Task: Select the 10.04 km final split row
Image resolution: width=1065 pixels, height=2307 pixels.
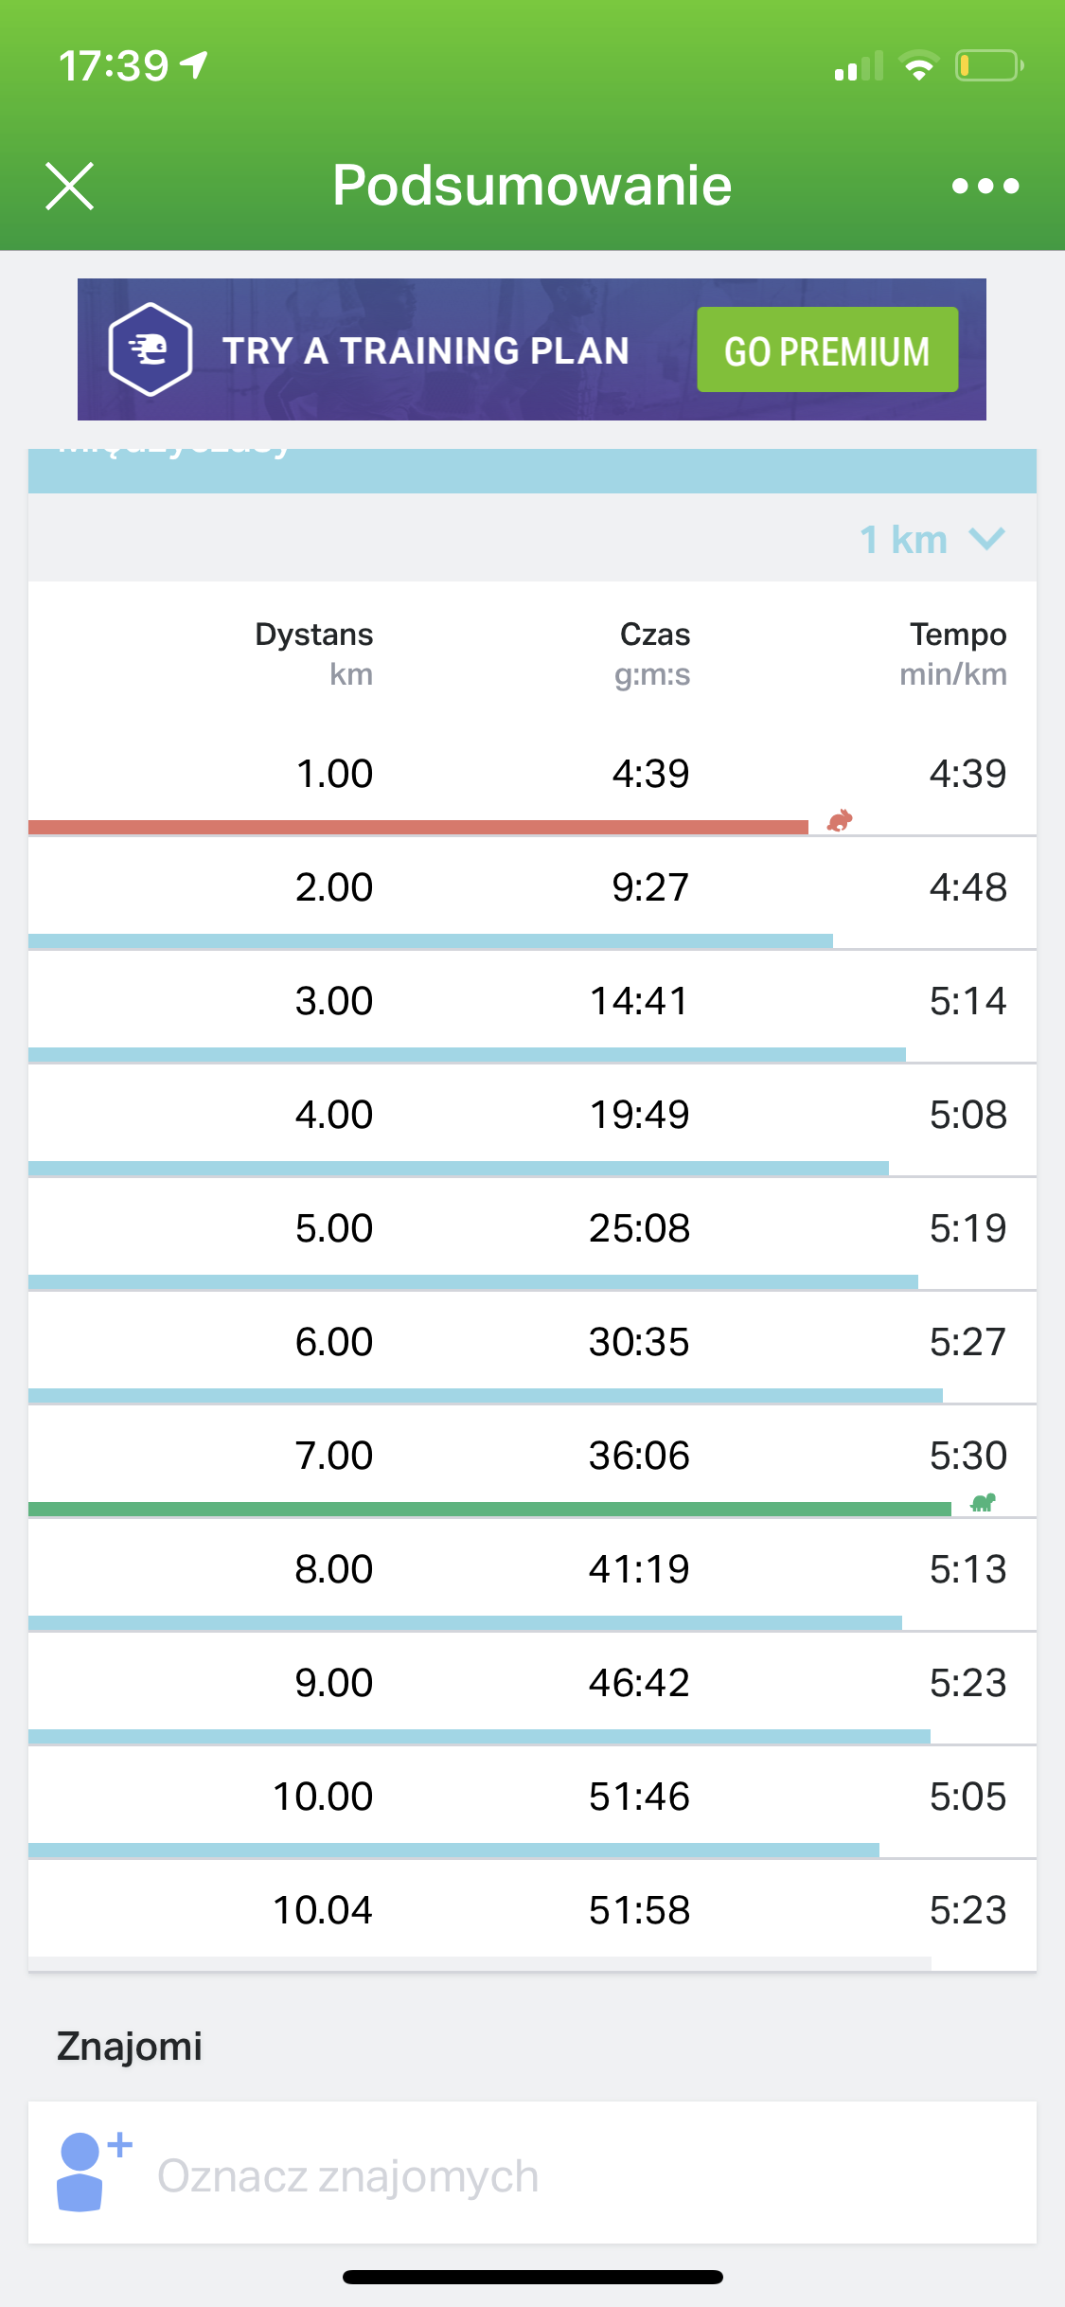Action: (530, 1910)
